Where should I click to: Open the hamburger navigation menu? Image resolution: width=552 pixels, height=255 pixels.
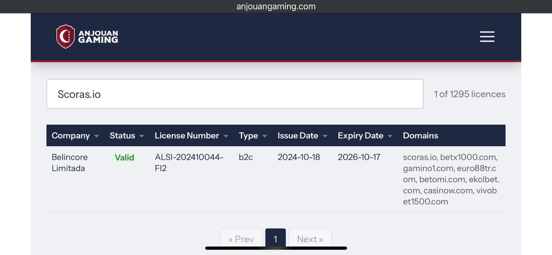(x=487, y=36)
